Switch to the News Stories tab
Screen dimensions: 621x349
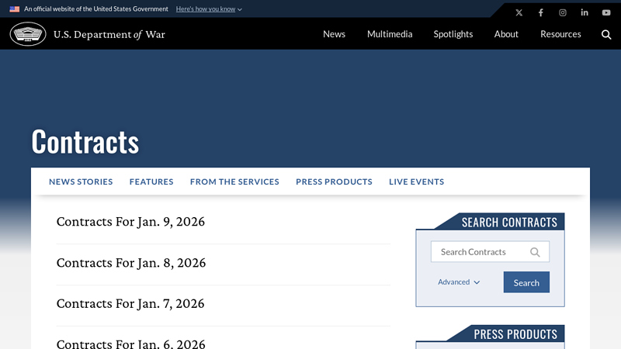(81, 181)
